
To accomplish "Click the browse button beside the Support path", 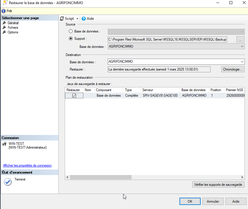I will tap(240, 39).
